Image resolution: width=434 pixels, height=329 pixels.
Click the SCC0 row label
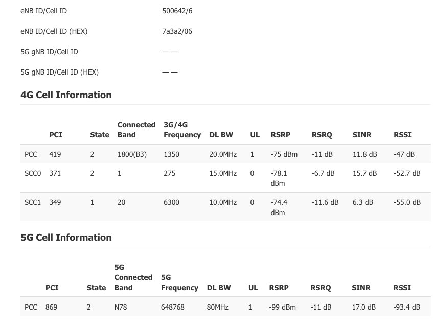click(x=33, y=173)
